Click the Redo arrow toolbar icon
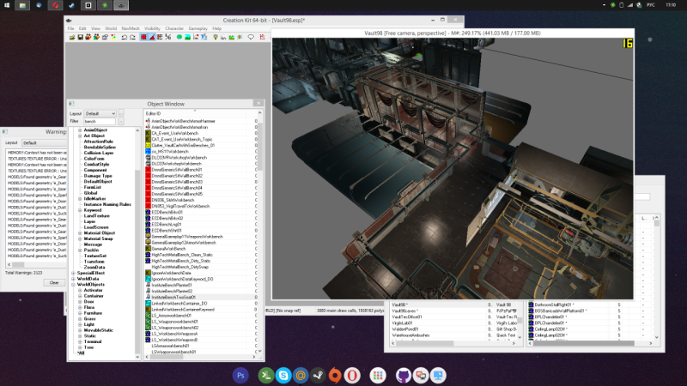This screenshot has width=687, height=386. 132,37
